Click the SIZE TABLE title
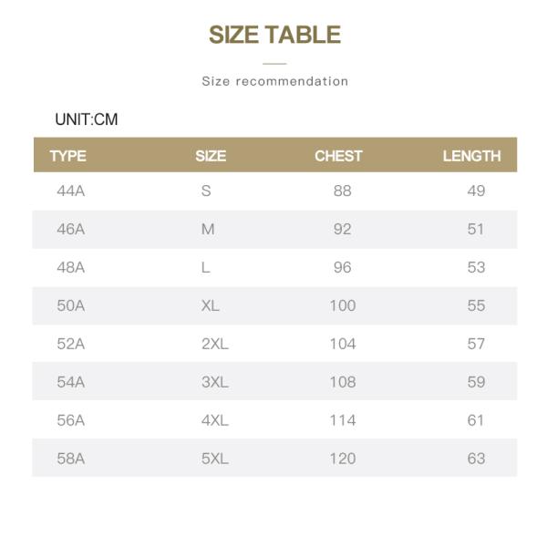The image size is (547, 547). 274,36
